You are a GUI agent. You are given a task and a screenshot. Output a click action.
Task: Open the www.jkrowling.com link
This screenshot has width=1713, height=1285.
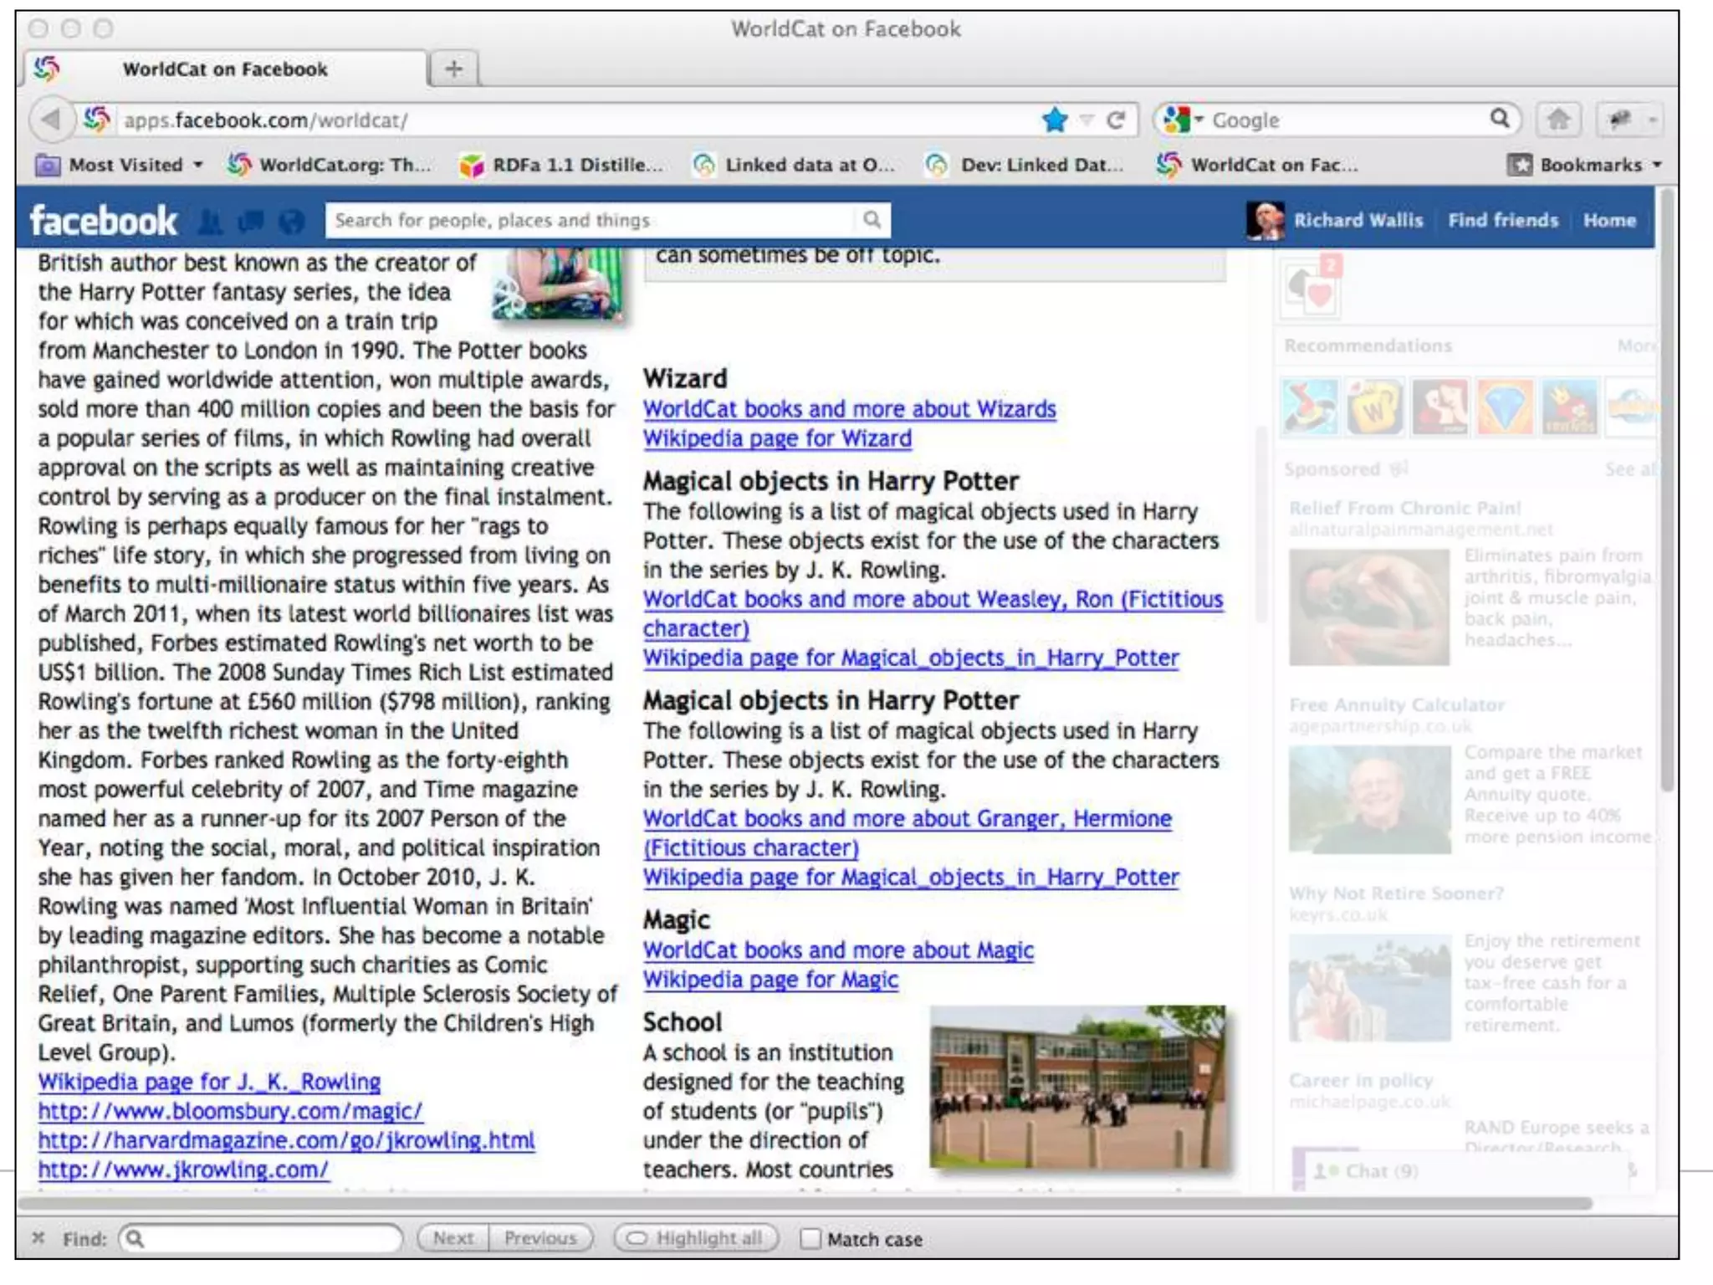[x=183, y=1170]
